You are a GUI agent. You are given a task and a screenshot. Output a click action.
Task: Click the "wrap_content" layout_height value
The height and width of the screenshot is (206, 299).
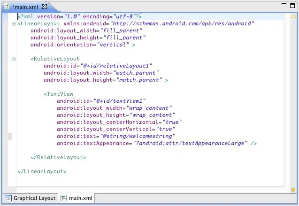(x=152, y=115)
